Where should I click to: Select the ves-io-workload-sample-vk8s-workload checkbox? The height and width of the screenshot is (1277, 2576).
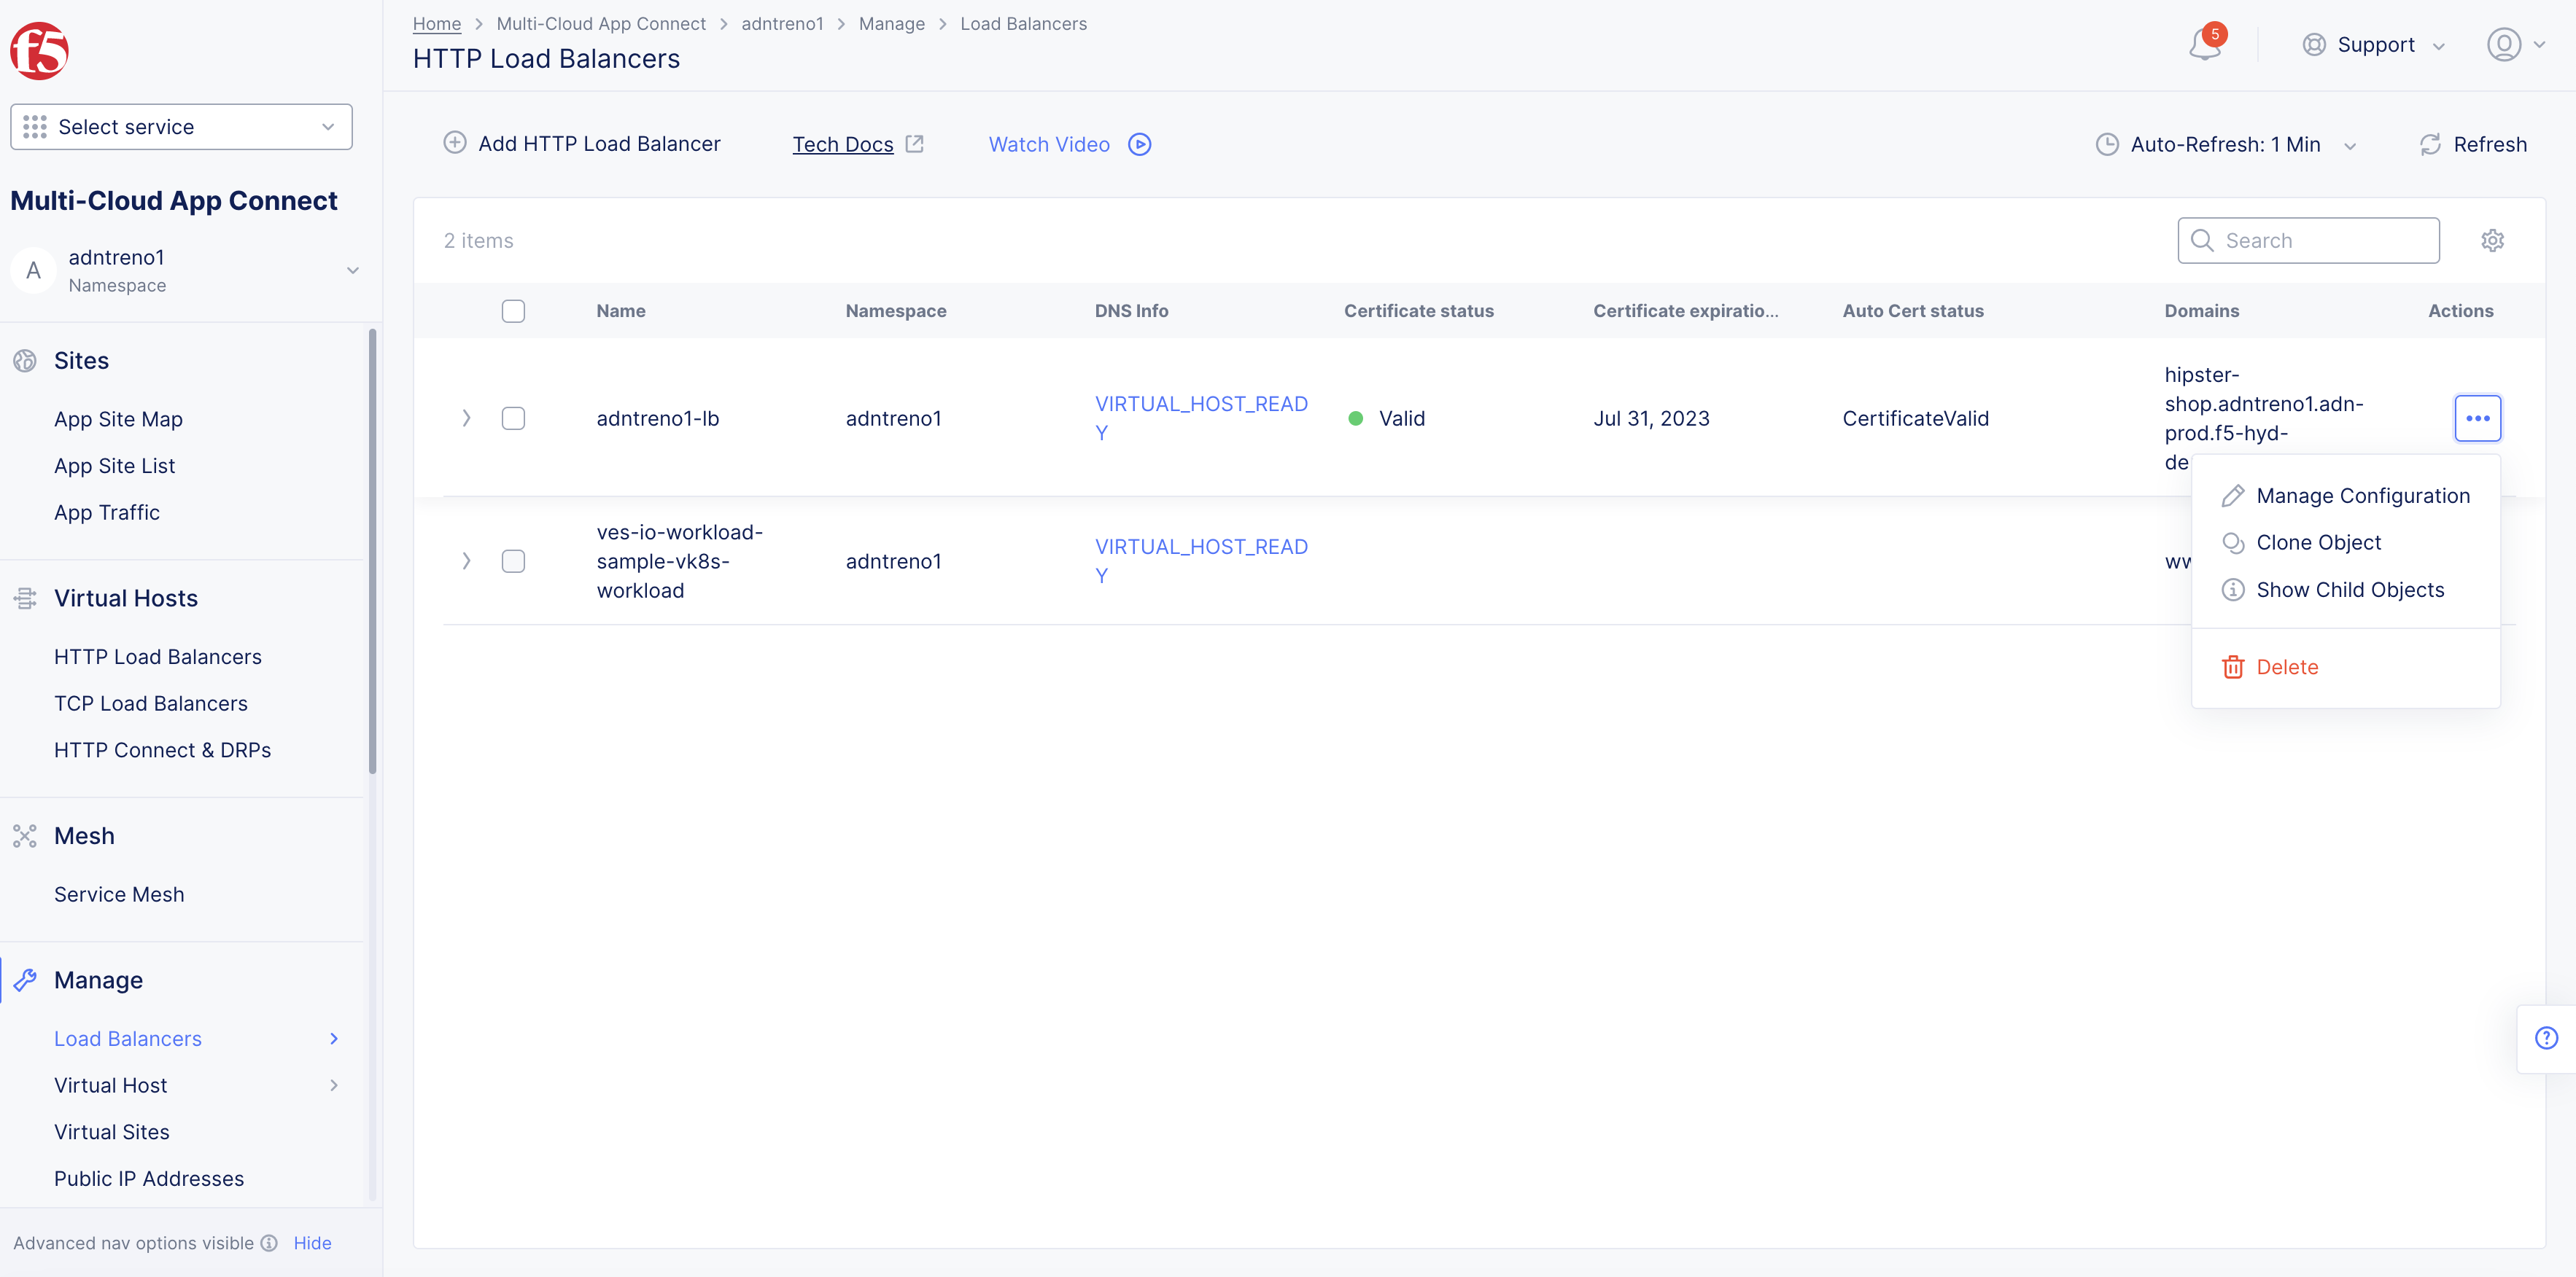[513, 561]
